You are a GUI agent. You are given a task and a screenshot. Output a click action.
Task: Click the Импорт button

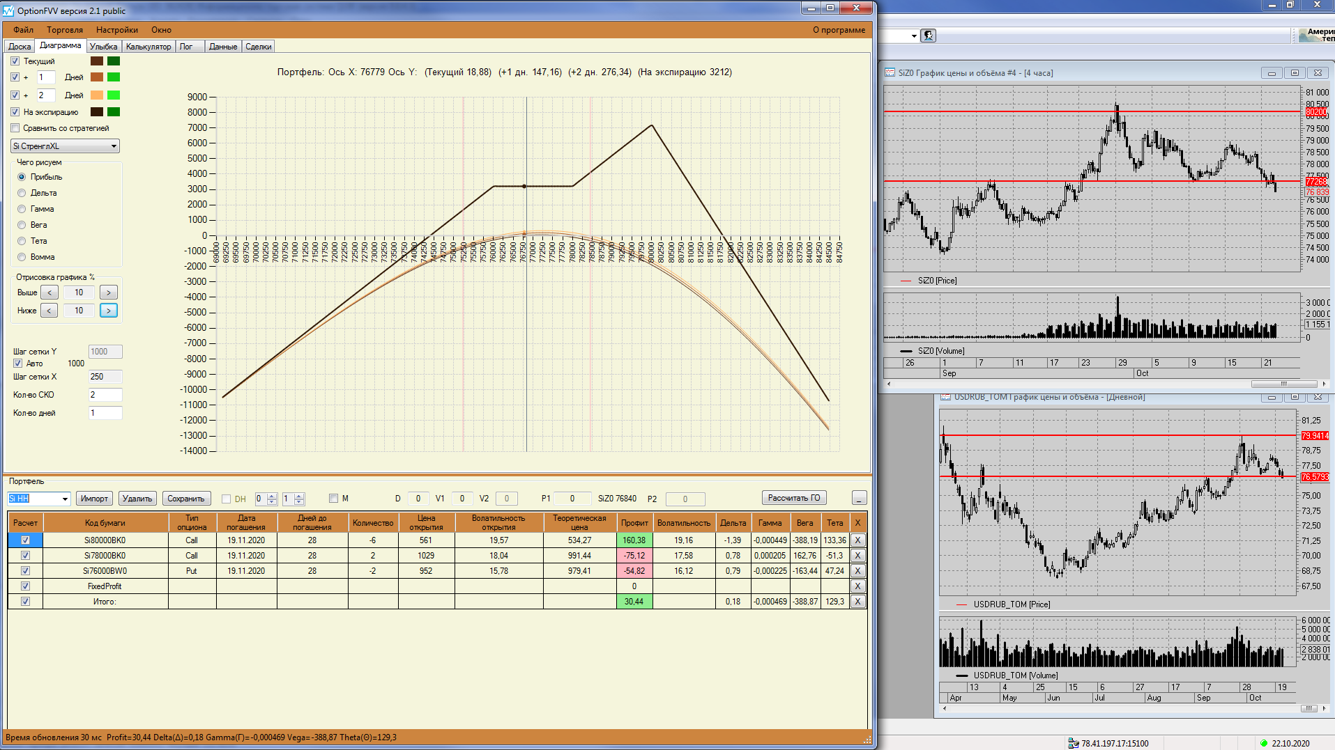94,499
